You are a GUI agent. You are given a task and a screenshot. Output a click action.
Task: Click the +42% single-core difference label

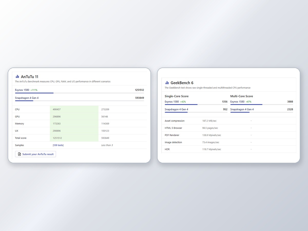click(x=183, y=102)
